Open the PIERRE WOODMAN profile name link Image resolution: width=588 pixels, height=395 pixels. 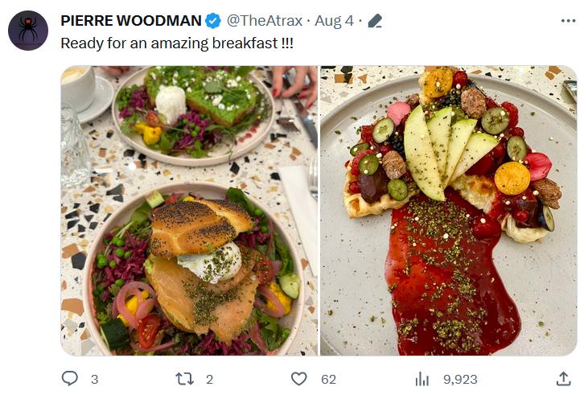click(131, 21)
